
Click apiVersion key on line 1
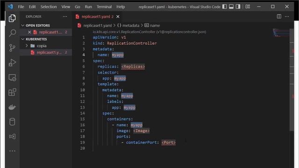click(105, 37)
